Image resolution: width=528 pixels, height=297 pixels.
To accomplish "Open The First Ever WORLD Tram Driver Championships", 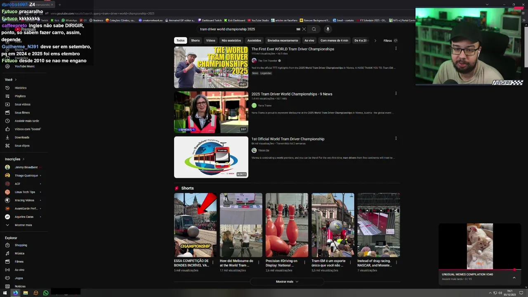I will (x=293, y=49).
